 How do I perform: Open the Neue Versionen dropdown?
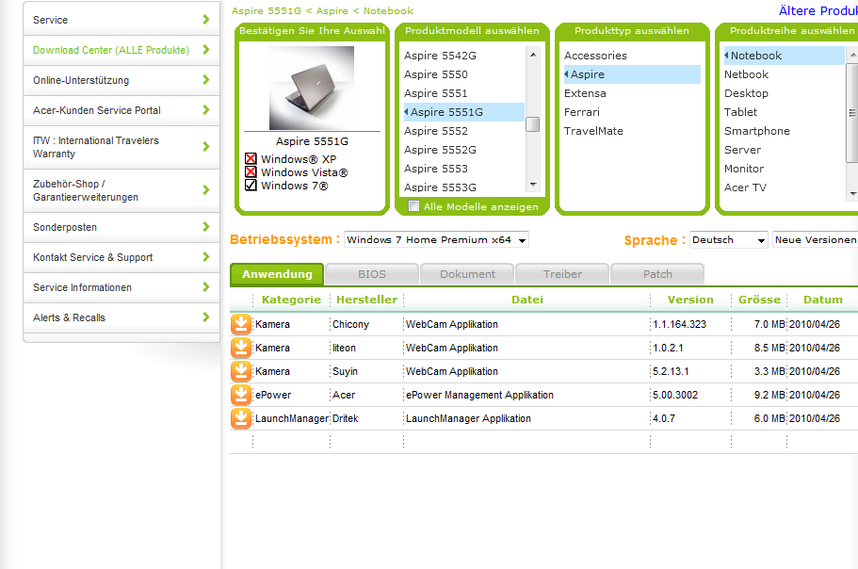816,239
